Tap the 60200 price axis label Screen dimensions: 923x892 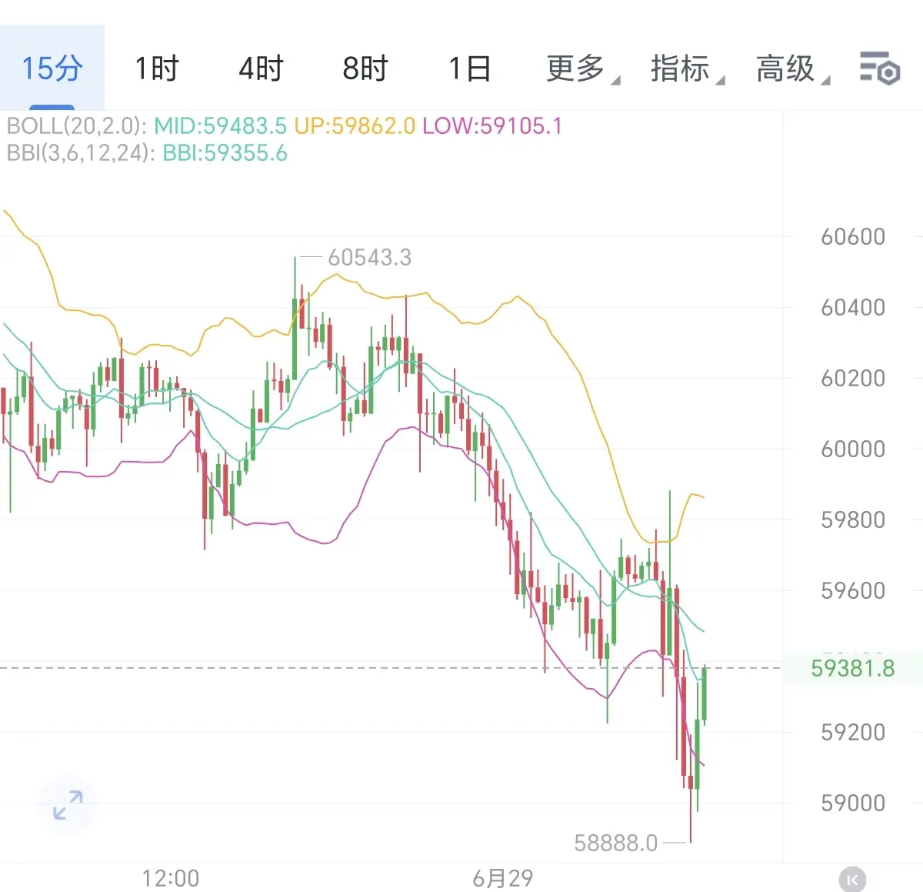point(853,378)
